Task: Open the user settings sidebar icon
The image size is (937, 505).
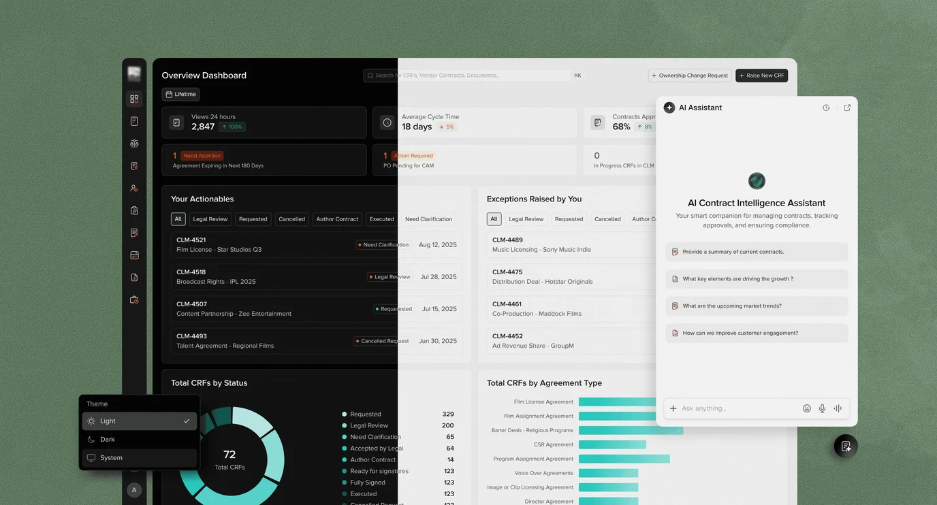Action: [x=134, y=188]
